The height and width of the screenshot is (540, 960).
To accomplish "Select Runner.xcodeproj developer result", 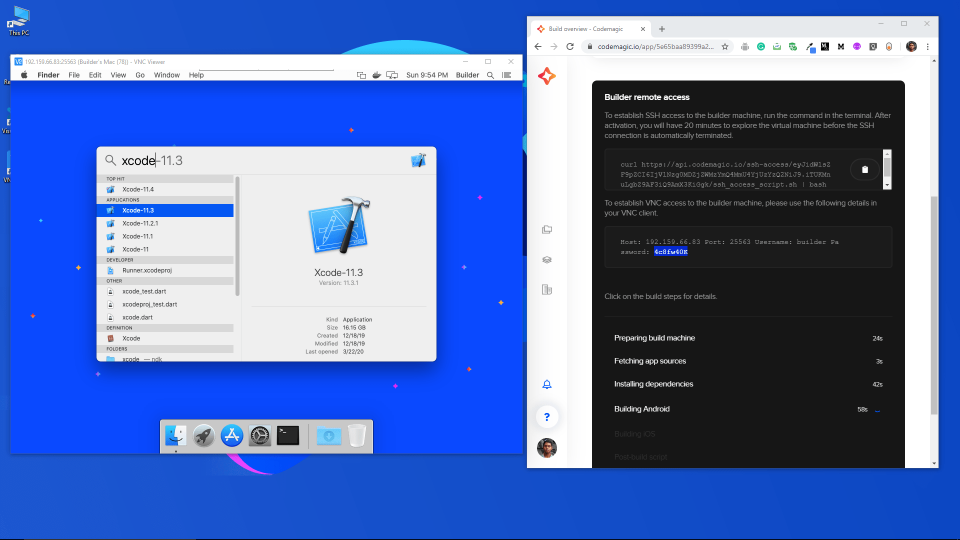I will pos(165,270).
